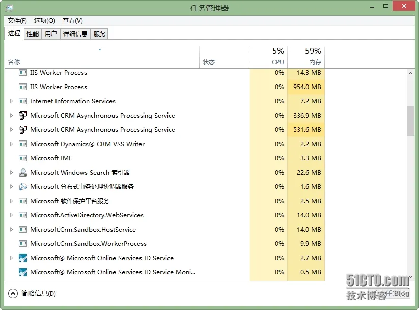419x310 pixels.
Task: Maximize the Task Manager window
Action: coord(385,6)
